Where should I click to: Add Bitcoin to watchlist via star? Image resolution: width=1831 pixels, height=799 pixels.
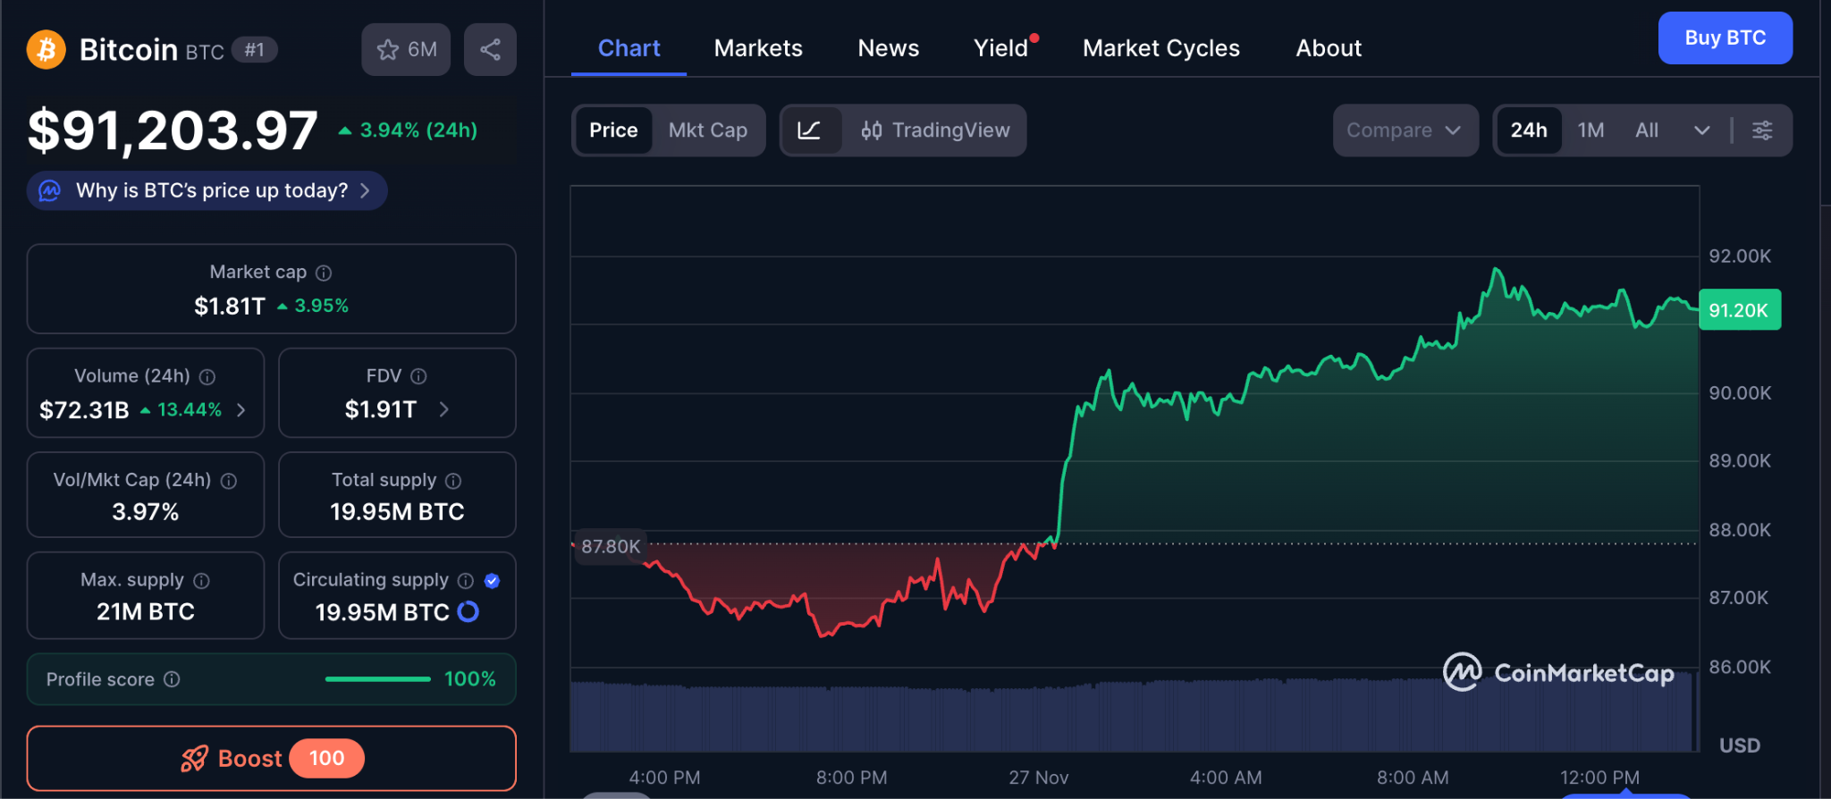point(406,50)
